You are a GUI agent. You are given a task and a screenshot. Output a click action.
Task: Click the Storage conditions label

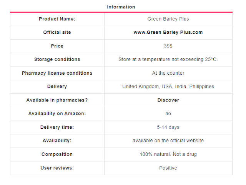57,59
